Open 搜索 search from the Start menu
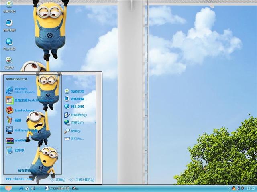The image size is (257, 192). click(x=72, y=131)
